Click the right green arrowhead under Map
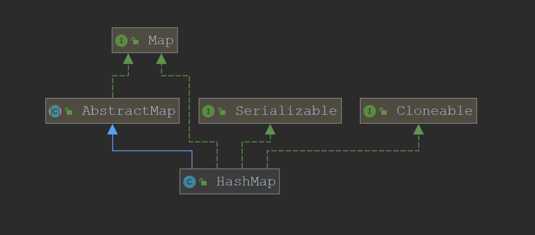Viewport: 535px width, 235px height. point(161,59)
